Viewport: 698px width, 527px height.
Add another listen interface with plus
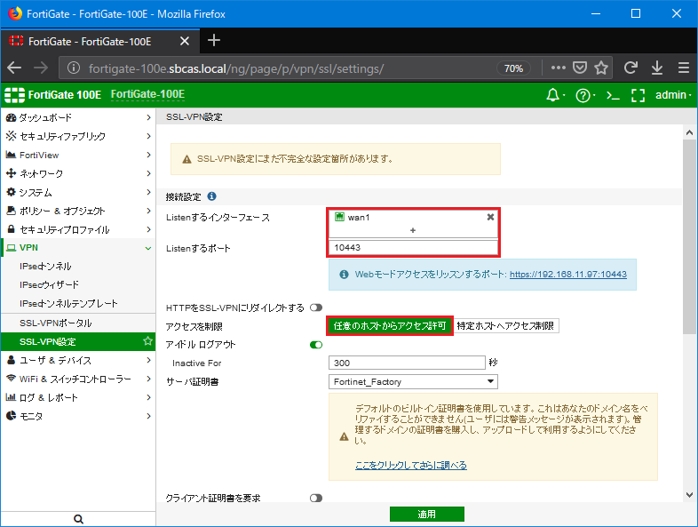(413, 230)
